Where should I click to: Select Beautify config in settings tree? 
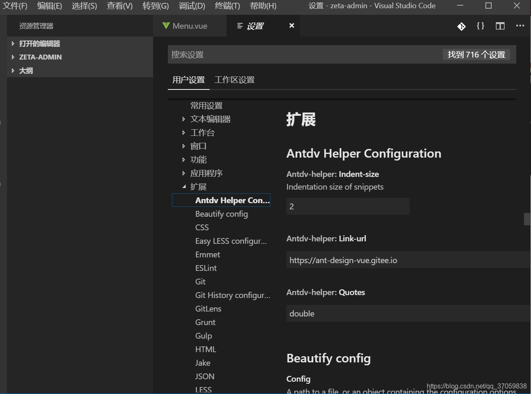click(x=222, y=214)
